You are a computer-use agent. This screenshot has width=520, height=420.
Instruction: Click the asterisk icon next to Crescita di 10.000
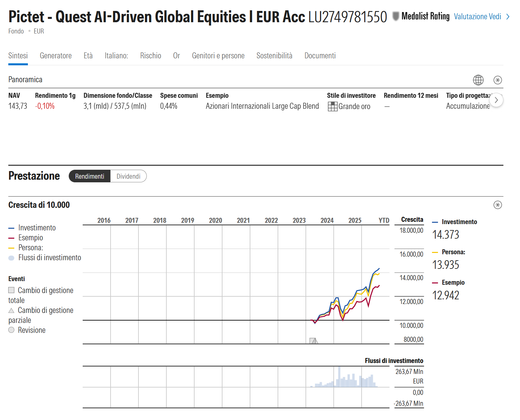(498, 205)
